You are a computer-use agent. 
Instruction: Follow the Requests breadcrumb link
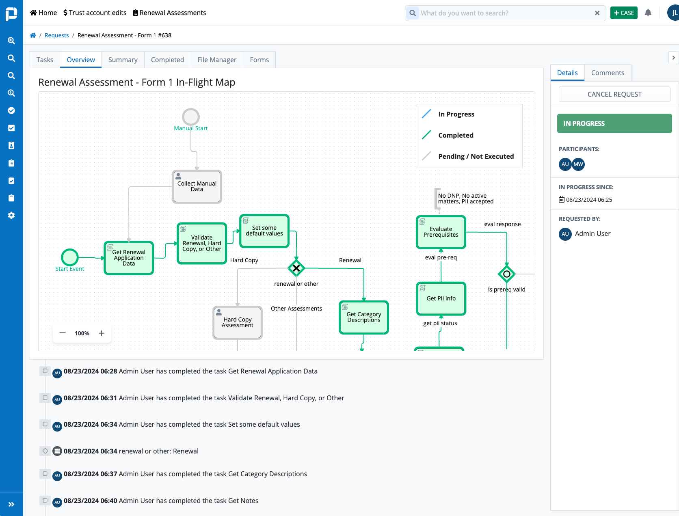pyautogui.click(x=56, y=35)
